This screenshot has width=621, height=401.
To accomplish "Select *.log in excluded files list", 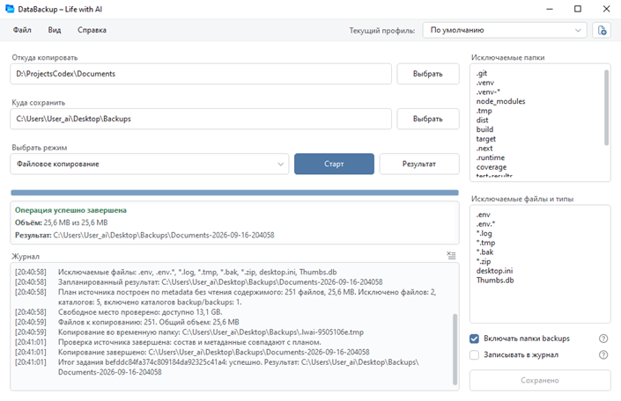I will click(484, 233).
